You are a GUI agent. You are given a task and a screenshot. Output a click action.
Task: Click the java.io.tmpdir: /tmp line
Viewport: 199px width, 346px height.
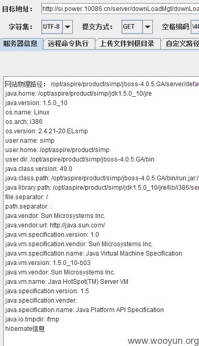pos(32,319)
